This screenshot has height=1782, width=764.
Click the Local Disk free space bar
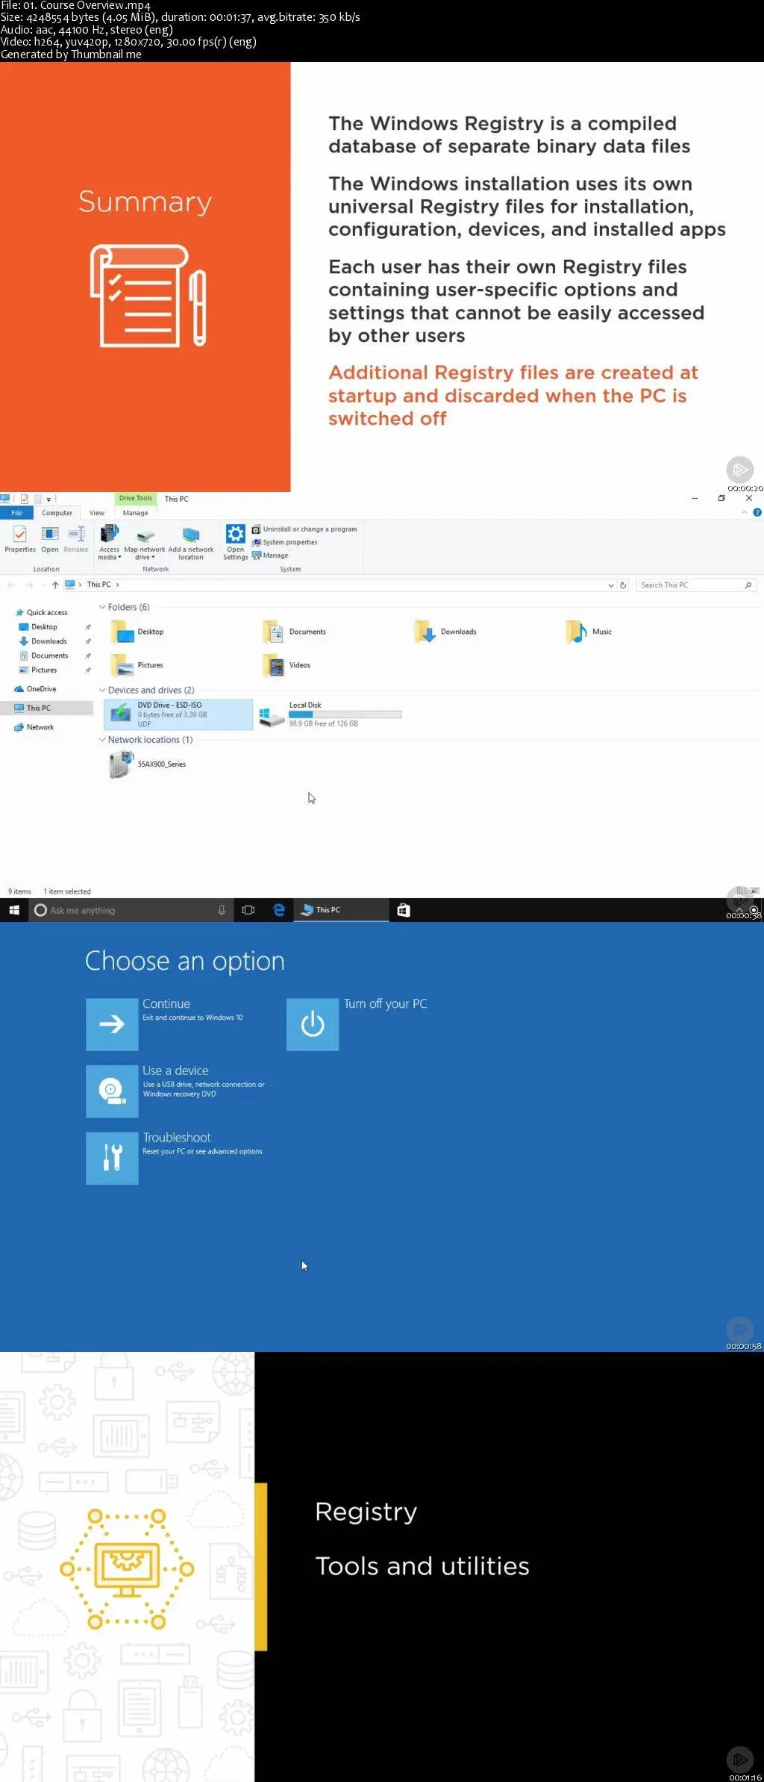tap(345, 714)
